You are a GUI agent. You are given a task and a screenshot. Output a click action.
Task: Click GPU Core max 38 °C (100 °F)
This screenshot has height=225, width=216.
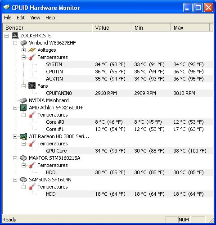pos(190,151)
